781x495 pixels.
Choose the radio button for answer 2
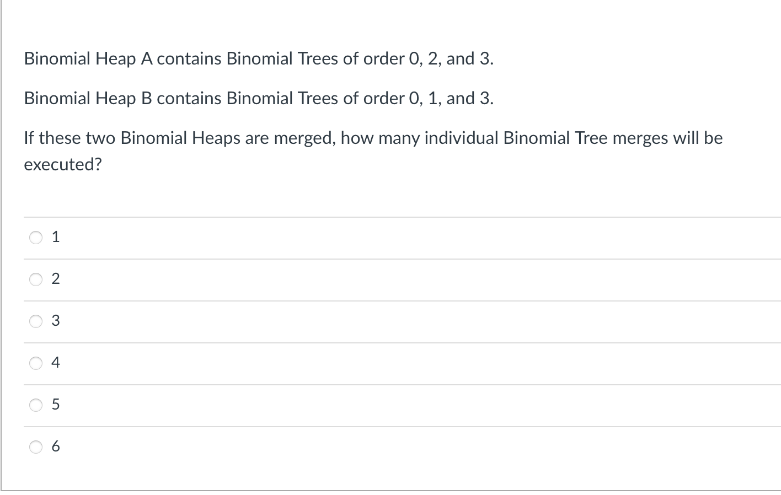click(36, 279)
